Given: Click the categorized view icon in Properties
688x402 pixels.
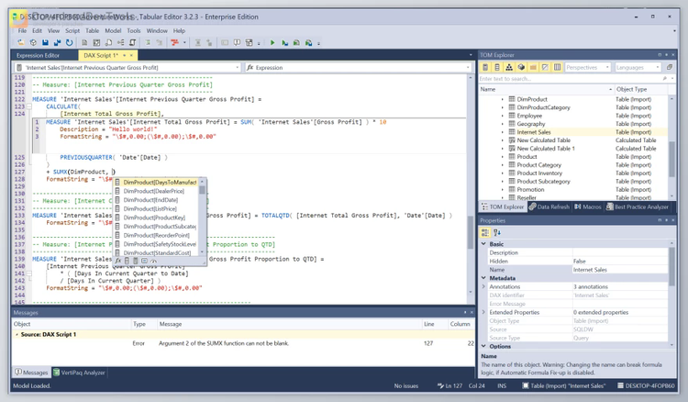Looking at the screenshot, I should (x=485, y=232).
